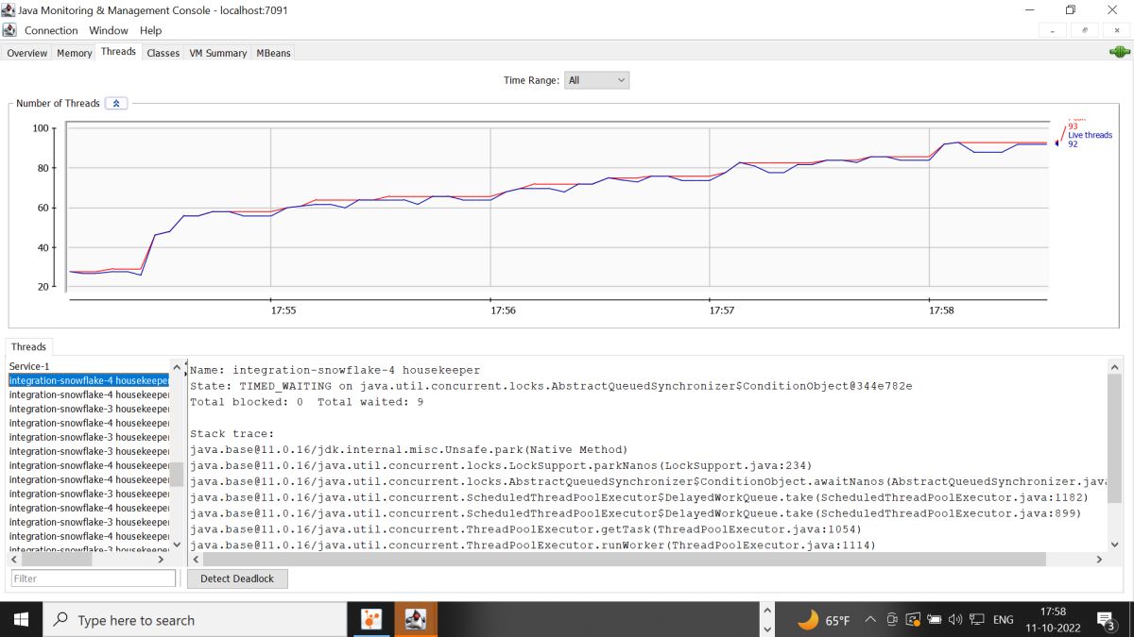Click the taskbar toolbar scroll-up arrow
The height and width of the screenshot is (637, 1134).
click(x=766, y=612)
